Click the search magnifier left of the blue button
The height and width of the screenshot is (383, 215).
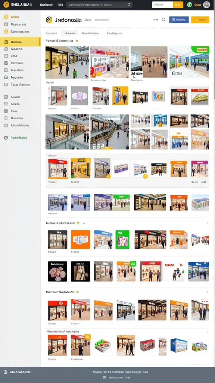tap(164, 19)
